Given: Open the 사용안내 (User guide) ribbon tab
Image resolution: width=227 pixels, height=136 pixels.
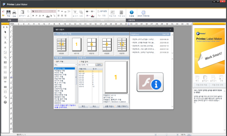Looking at the screenshot, I should tap(131, 20).
